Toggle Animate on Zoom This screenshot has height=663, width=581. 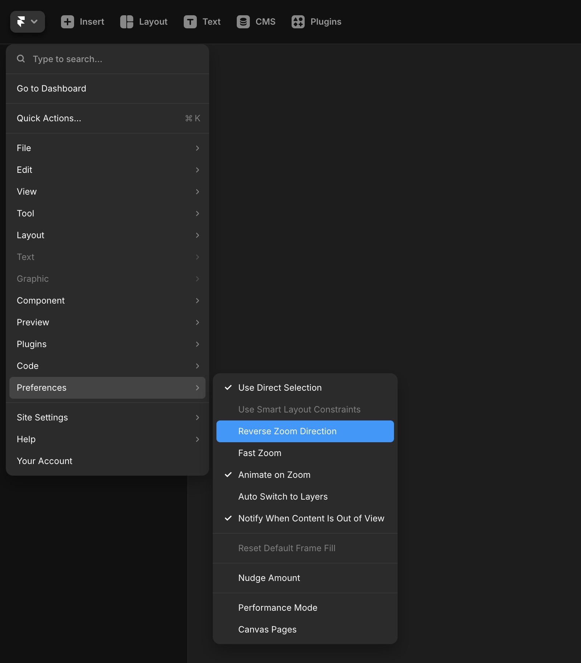coord(305,475)
